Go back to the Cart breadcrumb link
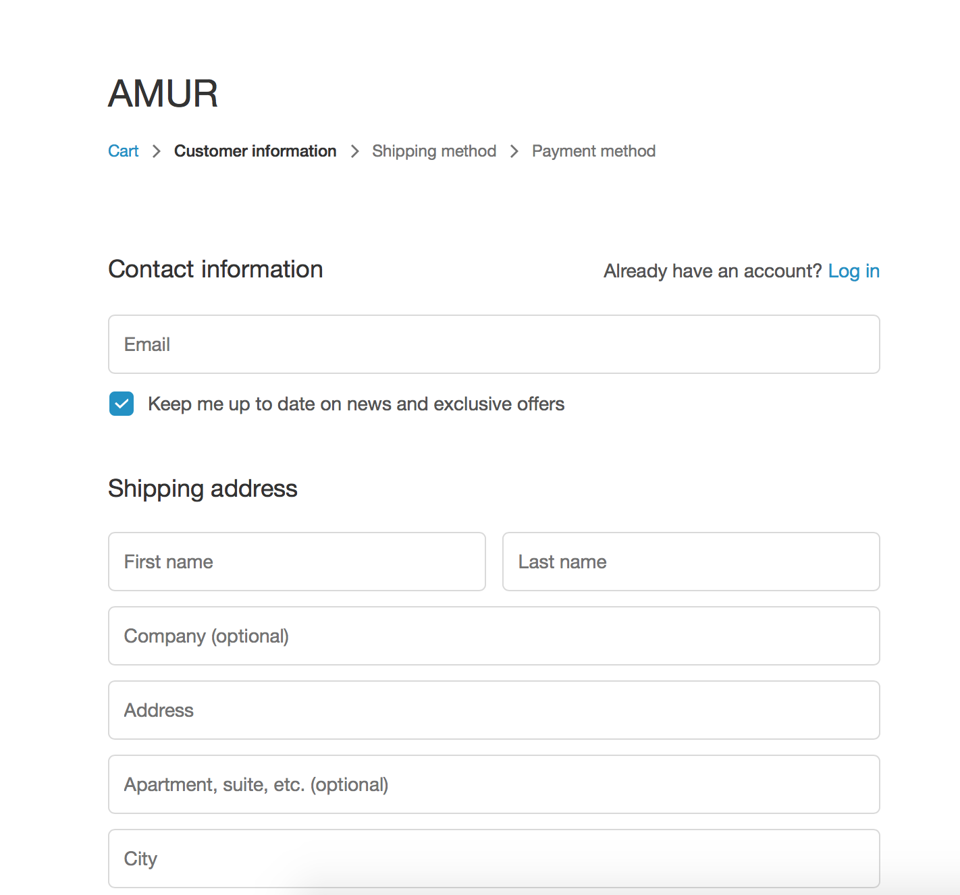The image size is (960, 895). click(x=123, y=151)
